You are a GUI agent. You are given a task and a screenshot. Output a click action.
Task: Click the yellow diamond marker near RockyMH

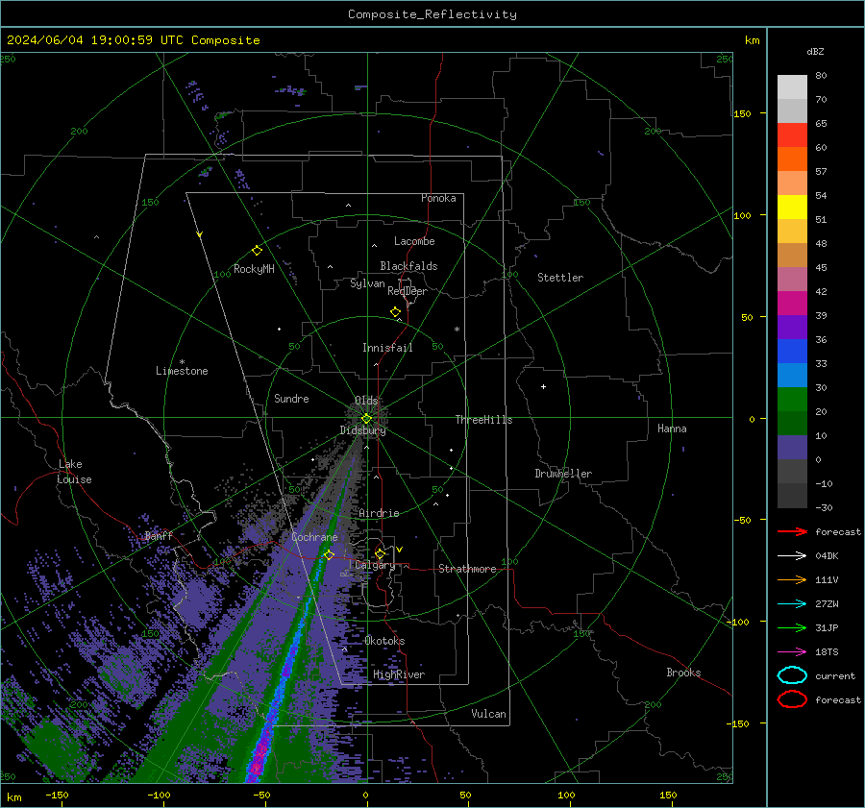[257, 251]
